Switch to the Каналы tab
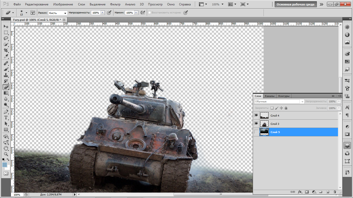The height and width of the screenshot is (198, 353). [x=270, y=96]
